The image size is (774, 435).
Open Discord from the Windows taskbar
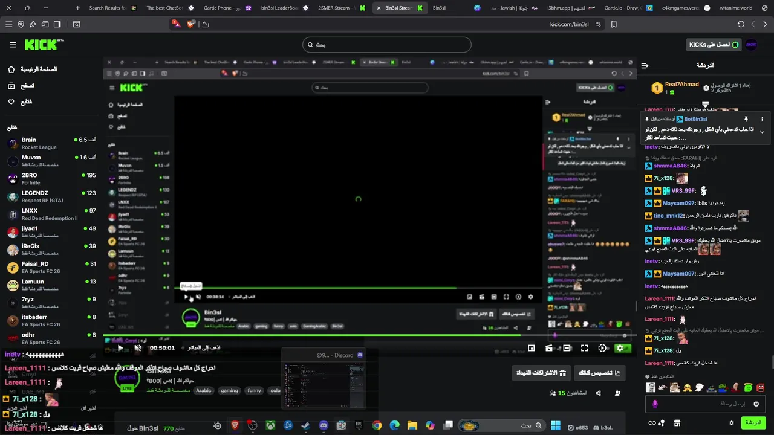click(324, 425)
